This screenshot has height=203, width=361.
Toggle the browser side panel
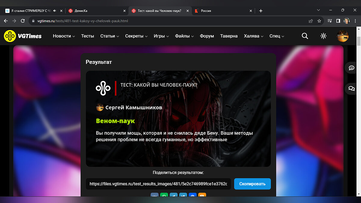[x=338, y=21]
